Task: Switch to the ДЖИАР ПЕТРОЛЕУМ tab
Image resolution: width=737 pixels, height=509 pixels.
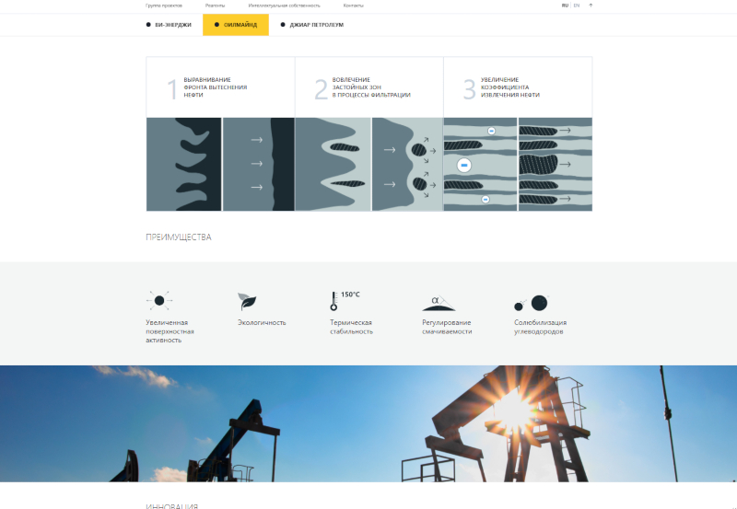Action: click(x=312, y=25)
